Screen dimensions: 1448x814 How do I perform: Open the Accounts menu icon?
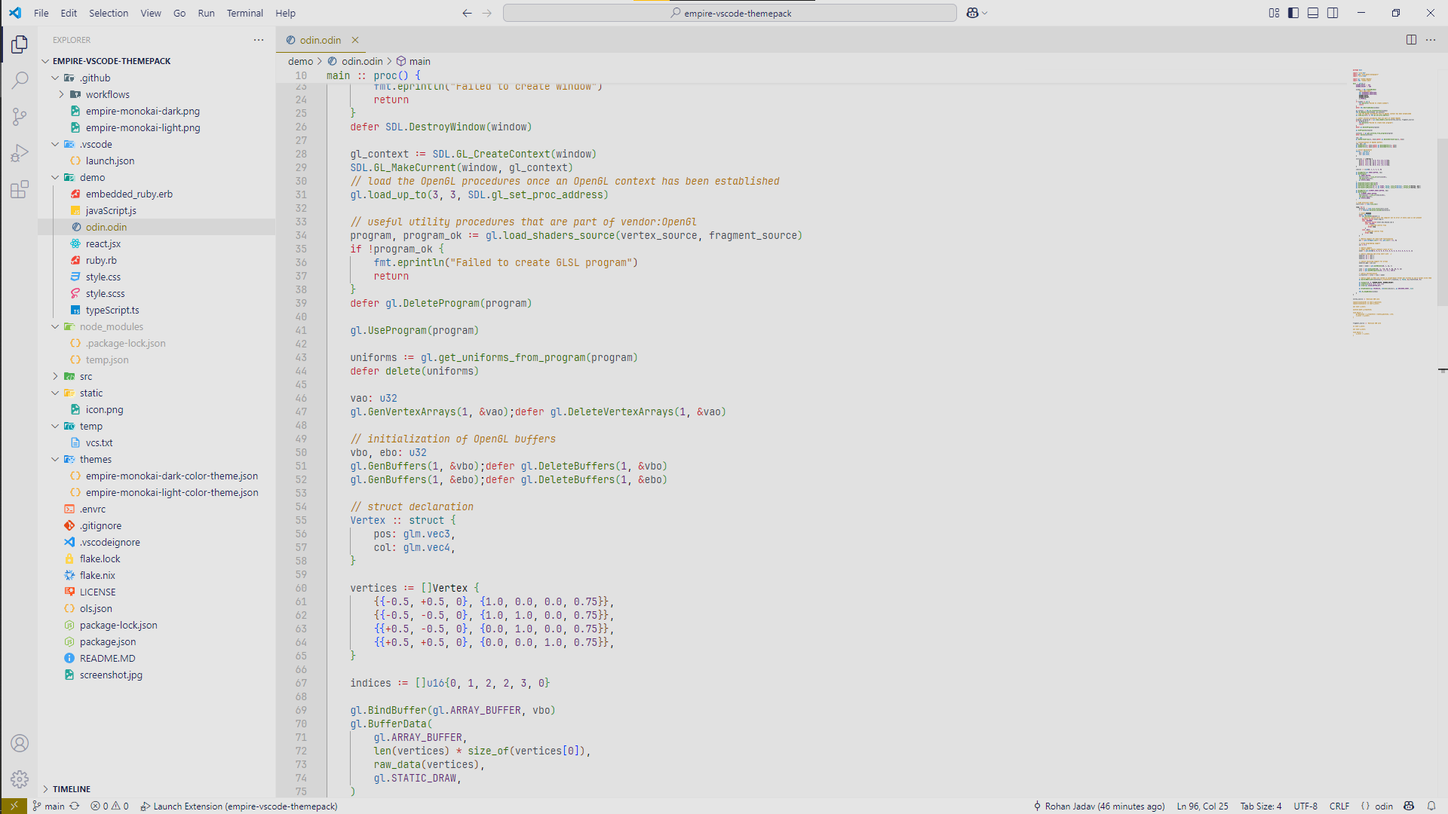point(20,743)
